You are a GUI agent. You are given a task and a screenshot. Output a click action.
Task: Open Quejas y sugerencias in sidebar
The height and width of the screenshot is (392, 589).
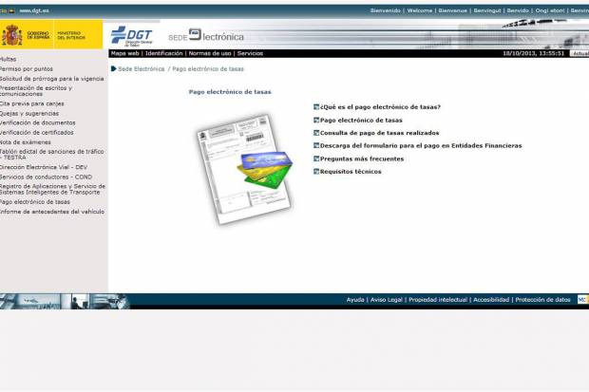[29, 113]
